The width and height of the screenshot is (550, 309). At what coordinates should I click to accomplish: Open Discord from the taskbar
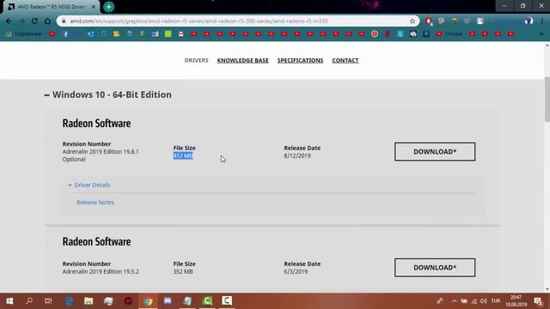pyautogui.click(x=168, y=301)
